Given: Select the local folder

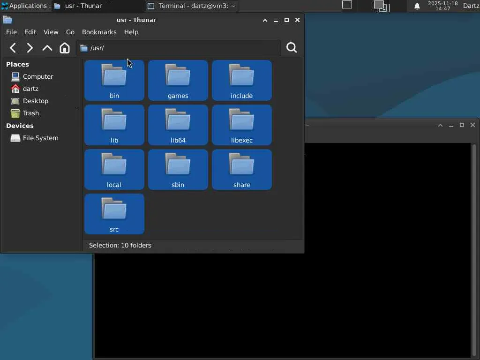Looking at the screenshot, I should coord(114,170).
